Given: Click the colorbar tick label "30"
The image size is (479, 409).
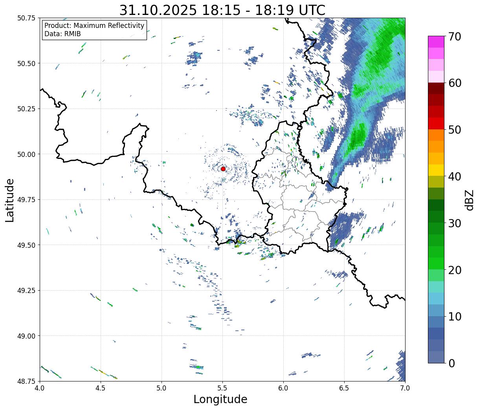Looking at the screenshot, I should [x=454, y=223].
